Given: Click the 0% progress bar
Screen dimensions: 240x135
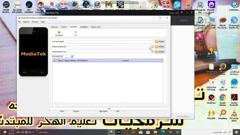Looking at the screenshot, I should [x=109, y=109].
